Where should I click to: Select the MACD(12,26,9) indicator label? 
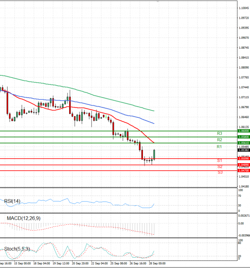pyautogui.click(x=24, y=218)
